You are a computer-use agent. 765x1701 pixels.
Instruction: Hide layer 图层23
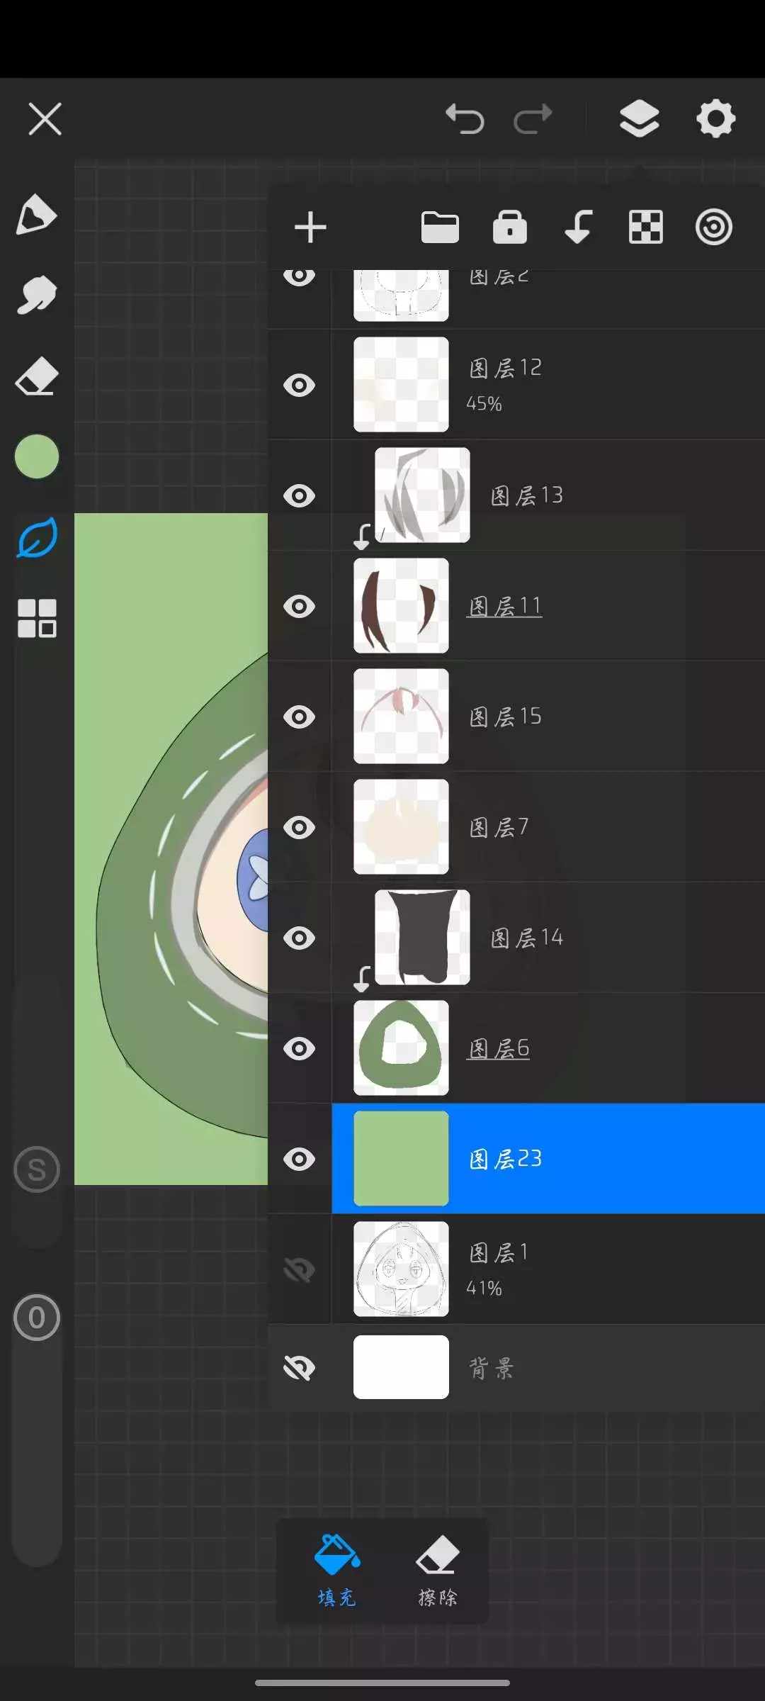299,1160
